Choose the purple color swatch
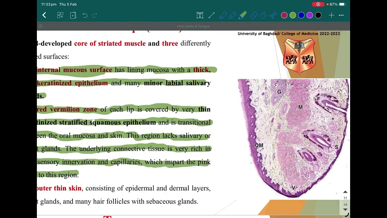The width and height of the screenshot is (387, 218). point(310,15)
